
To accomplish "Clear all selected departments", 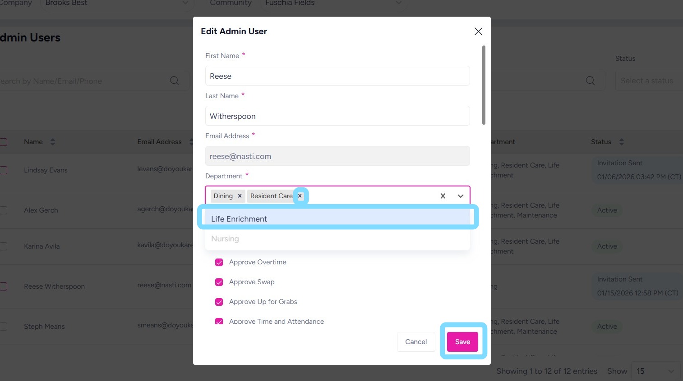I will point(443,196).
